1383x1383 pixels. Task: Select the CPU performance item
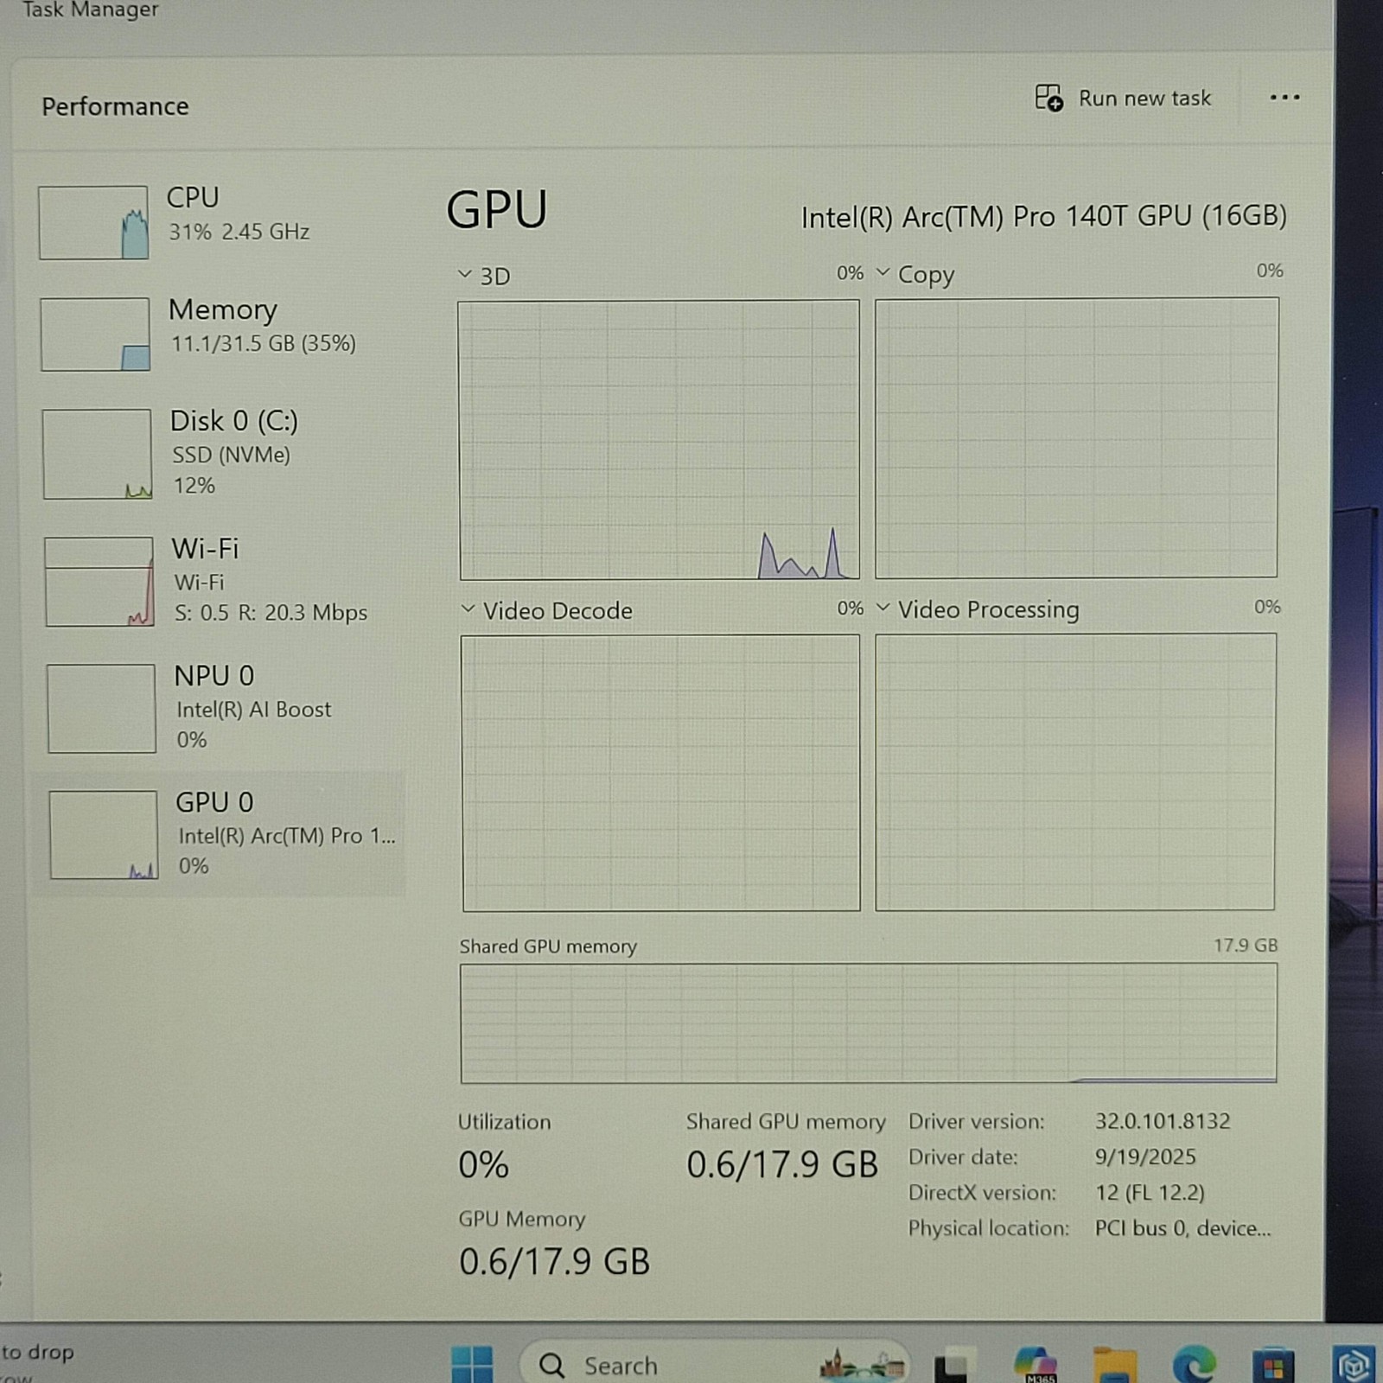click(218, 221)
